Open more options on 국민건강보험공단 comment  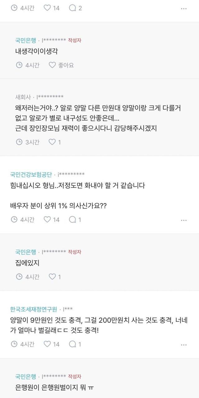coord(184,220)
